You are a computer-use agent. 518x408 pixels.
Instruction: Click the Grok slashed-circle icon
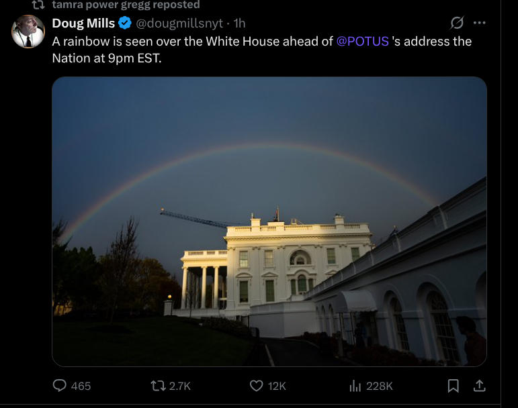pos(457,23)
